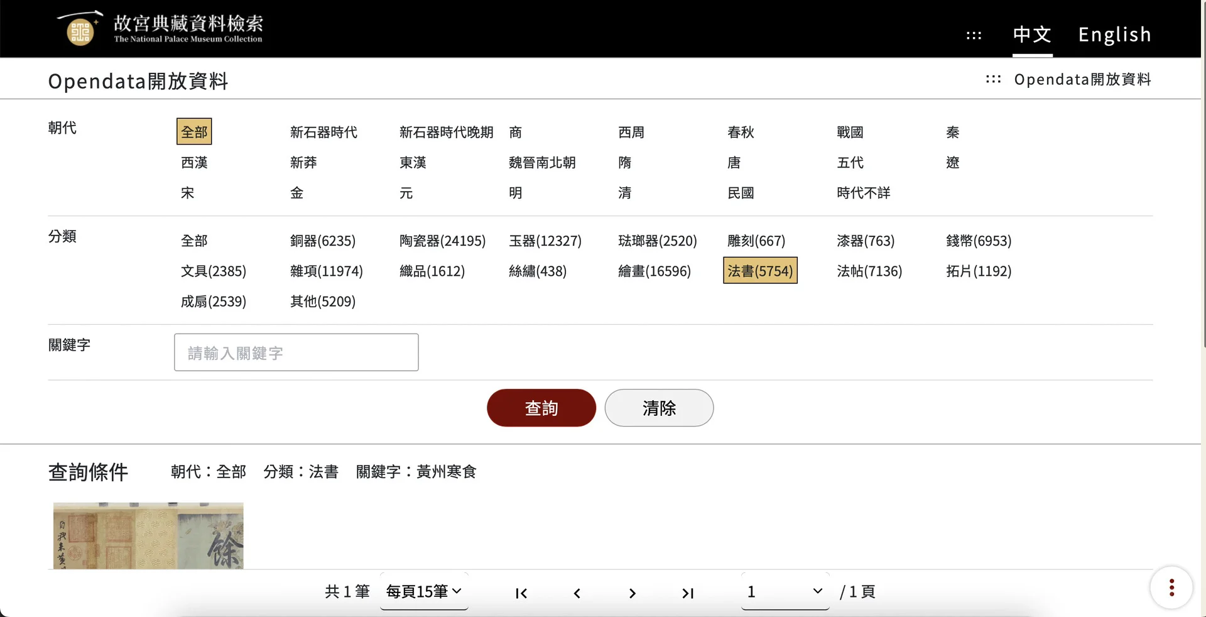Select dynasty 民國
This screenshot has width=1206, height=617.
click(x=741, y=192)
